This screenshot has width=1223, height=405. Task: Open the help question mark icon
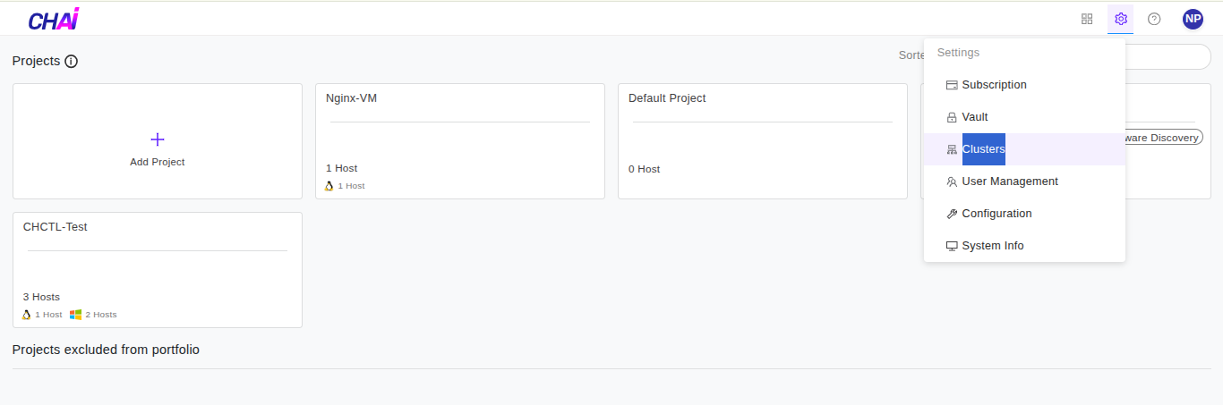1154,19
